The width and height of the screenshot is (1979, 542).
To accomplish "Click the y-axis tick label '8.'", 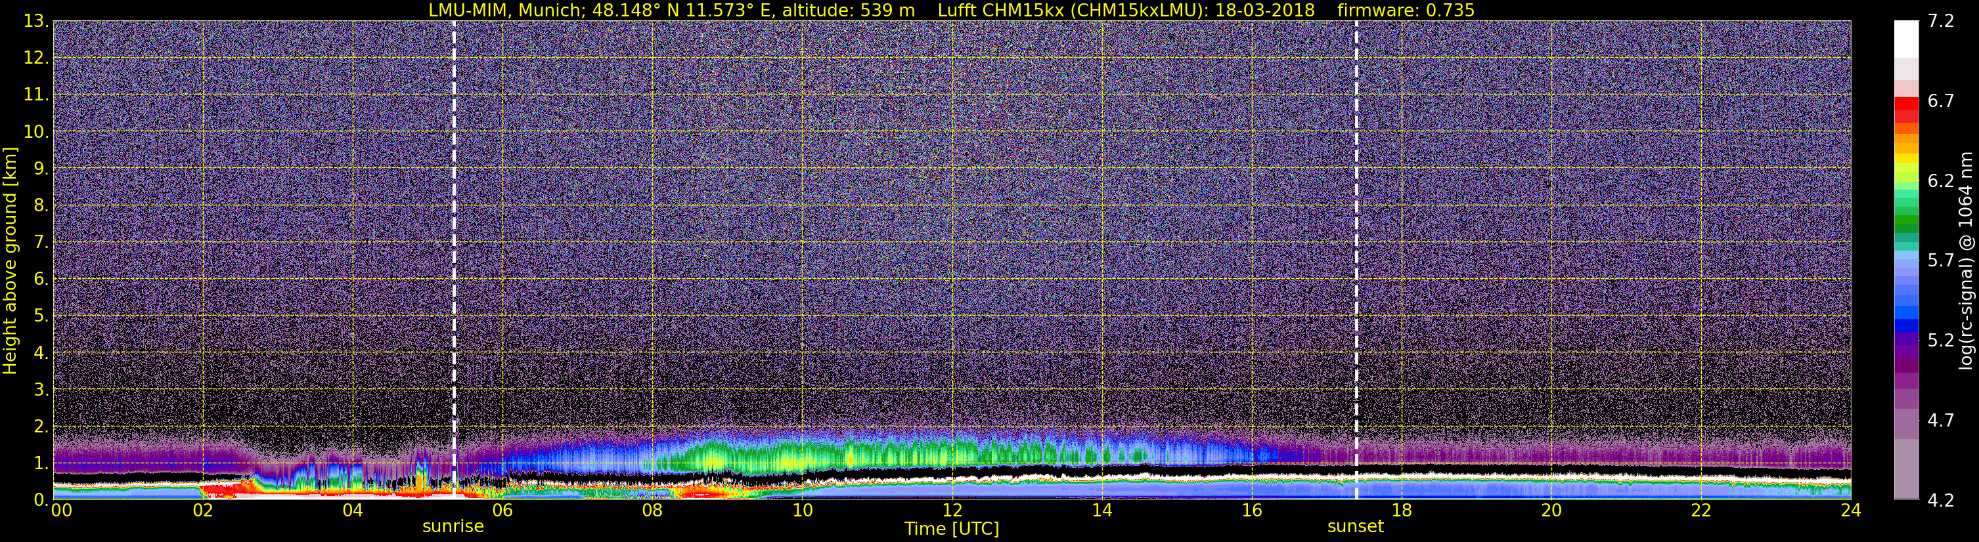I will click(x=41, y=206).
